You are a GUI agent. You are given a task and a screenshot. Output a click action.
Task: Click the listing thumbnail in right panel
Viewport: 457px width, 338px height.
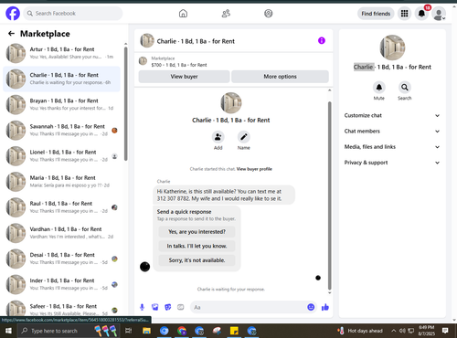[x=392, y=48]
